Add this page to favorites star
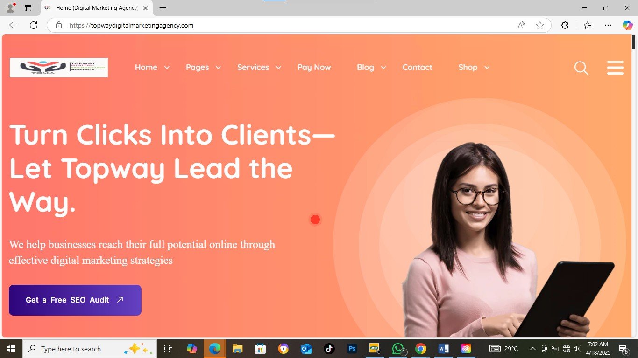 pos(540,25)
